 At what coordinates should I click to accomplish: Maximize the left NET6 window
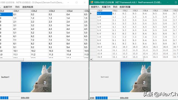tap(76, 2)
